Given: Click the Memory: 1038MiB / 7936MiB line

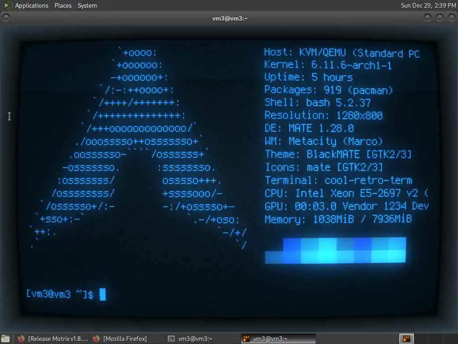Looking at the screenshot, I should click(x=338, y=219).
